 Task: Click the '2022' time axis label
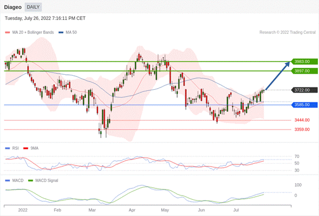23,210
